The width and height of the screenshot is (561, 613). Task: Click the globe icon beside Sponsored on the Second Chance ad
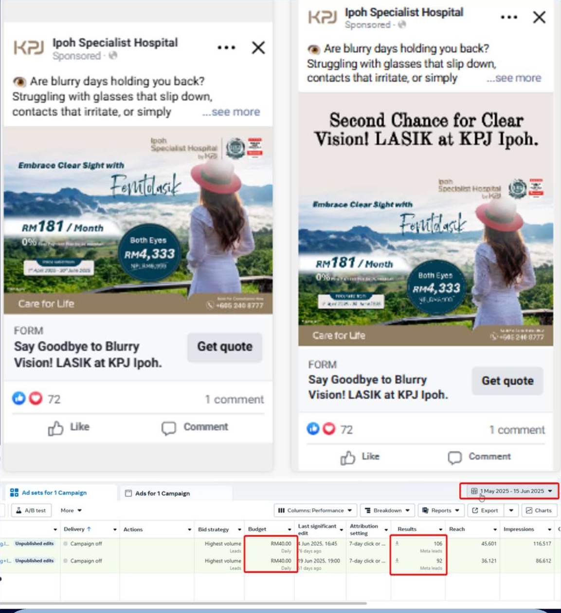tap(402, 24)
